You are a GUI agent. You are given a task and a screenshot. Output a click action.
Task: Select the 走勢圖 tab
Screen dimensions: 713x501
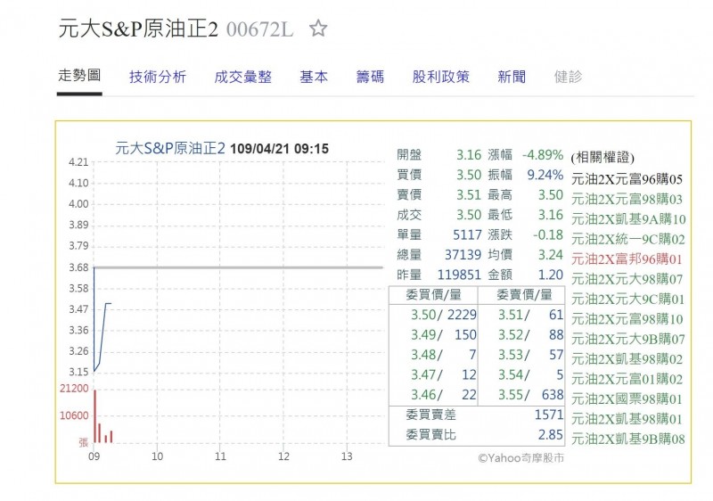[x=79, y=75]
